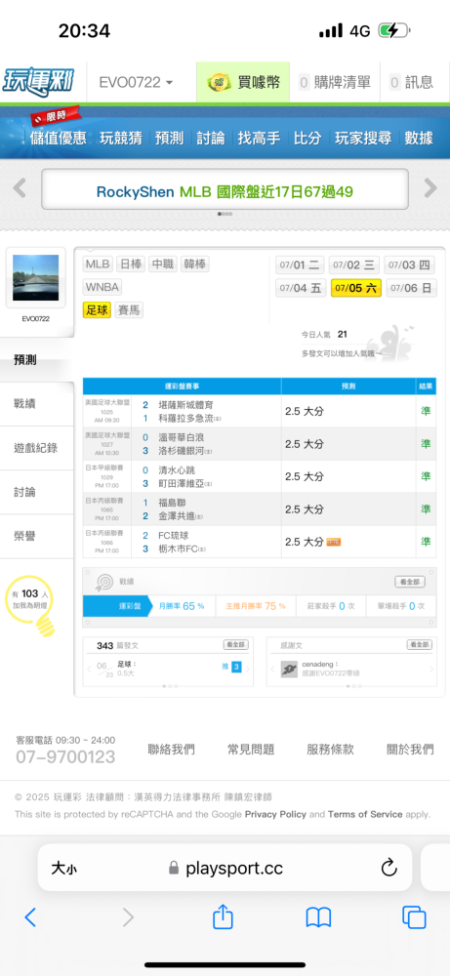Tap the reload page icon

pyautogui.click(x=389, y=868)
